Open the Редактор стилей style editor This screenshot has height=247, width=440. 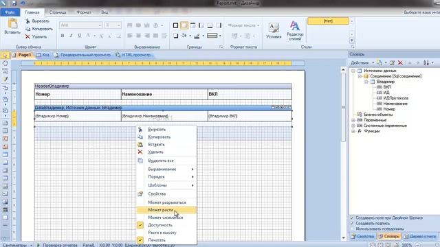pyautogui.click(x=295, y=30)
